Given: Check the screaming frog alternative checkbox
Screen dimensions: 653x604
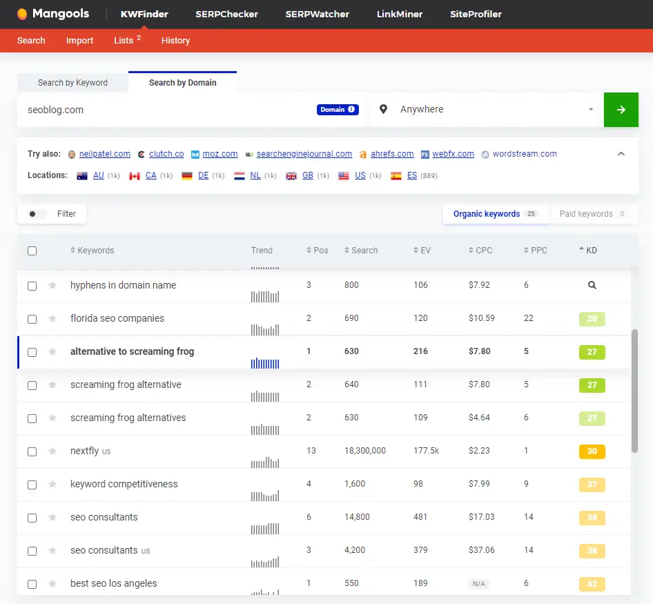Looking at the screenshot, I should point(32,385).
